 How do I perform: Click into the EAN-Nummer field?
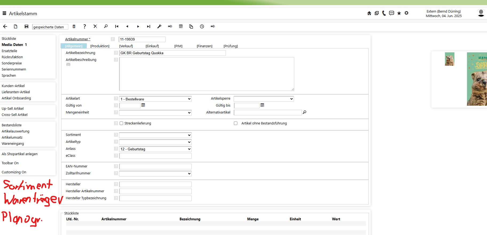(155, 166)
